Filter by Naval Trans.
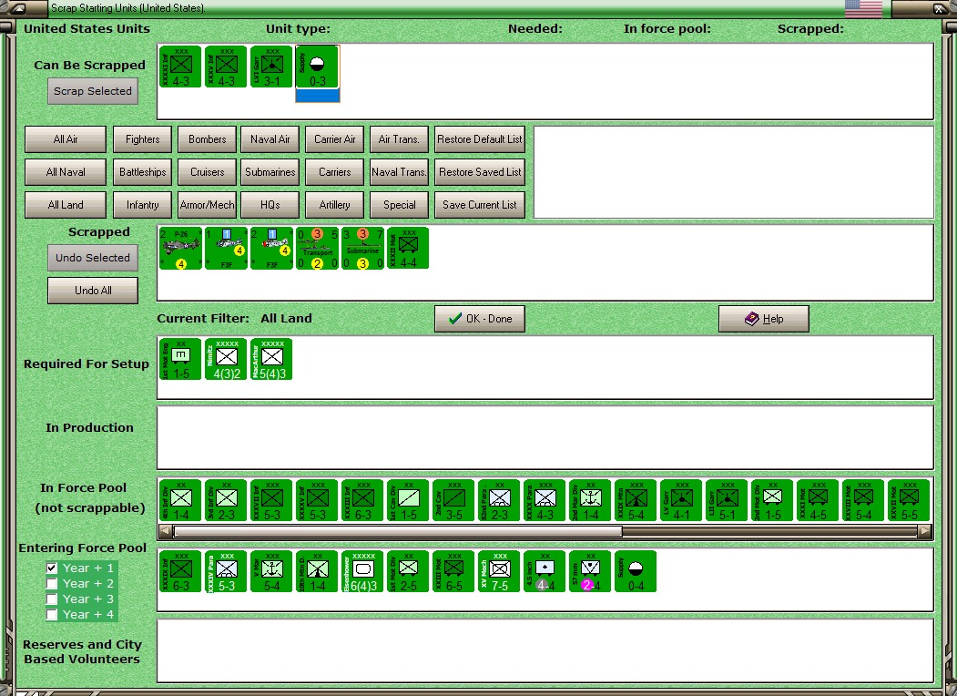 coord(399,172)
